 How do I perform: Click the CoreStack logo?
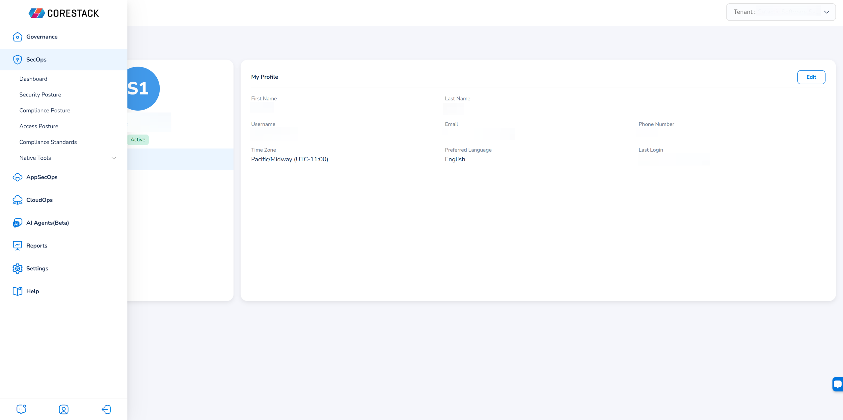click(64, 13)
